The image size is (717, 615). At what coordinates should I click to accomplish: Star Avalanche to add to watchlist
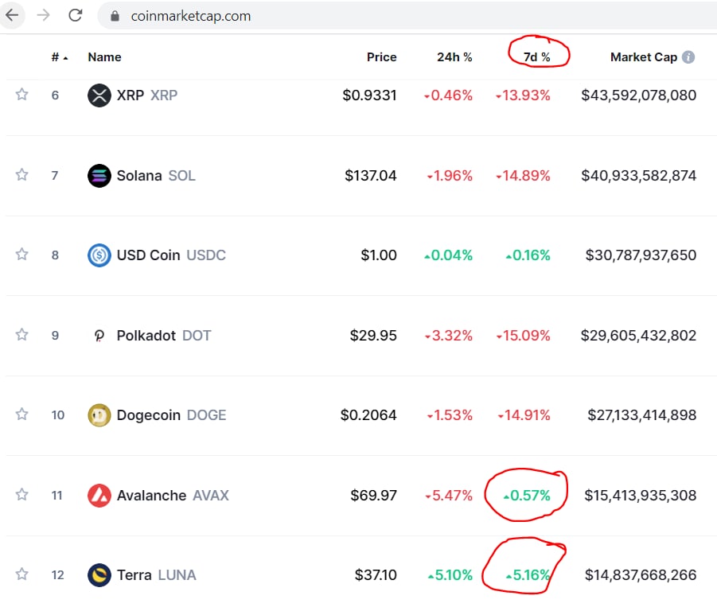pos(21,495)
